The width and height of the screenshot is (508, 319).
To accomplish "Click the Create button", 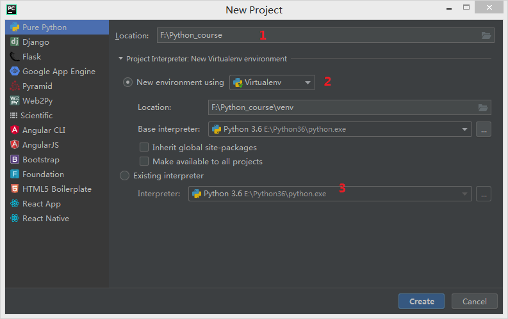I will pyautogui.click(x=422, y=301).
